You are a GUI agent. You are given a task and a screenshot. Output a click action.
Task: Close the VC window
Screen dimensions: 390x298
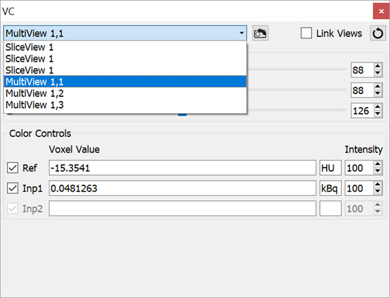[x=381, y=11]
